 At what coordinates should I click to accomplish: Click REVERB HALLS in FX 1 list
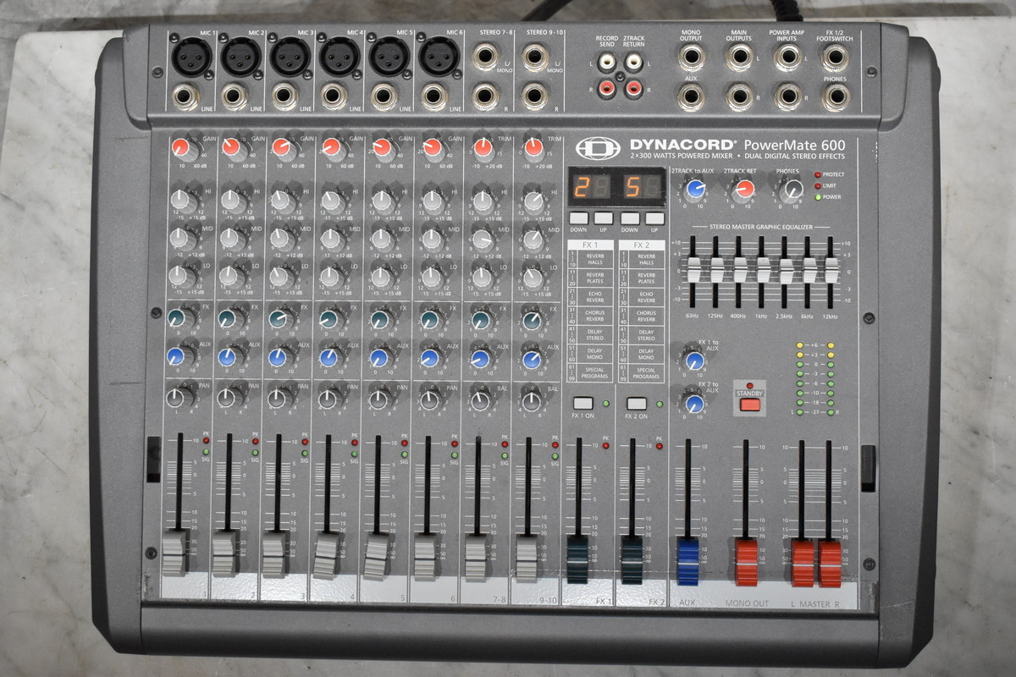click(594, 258)
